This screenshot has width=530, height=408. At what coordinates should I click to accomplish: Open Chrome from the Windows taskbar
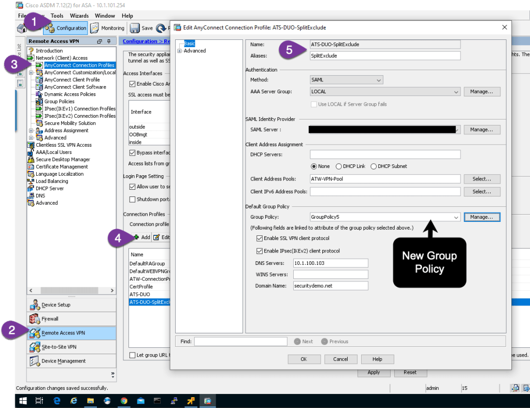(124, 401)
